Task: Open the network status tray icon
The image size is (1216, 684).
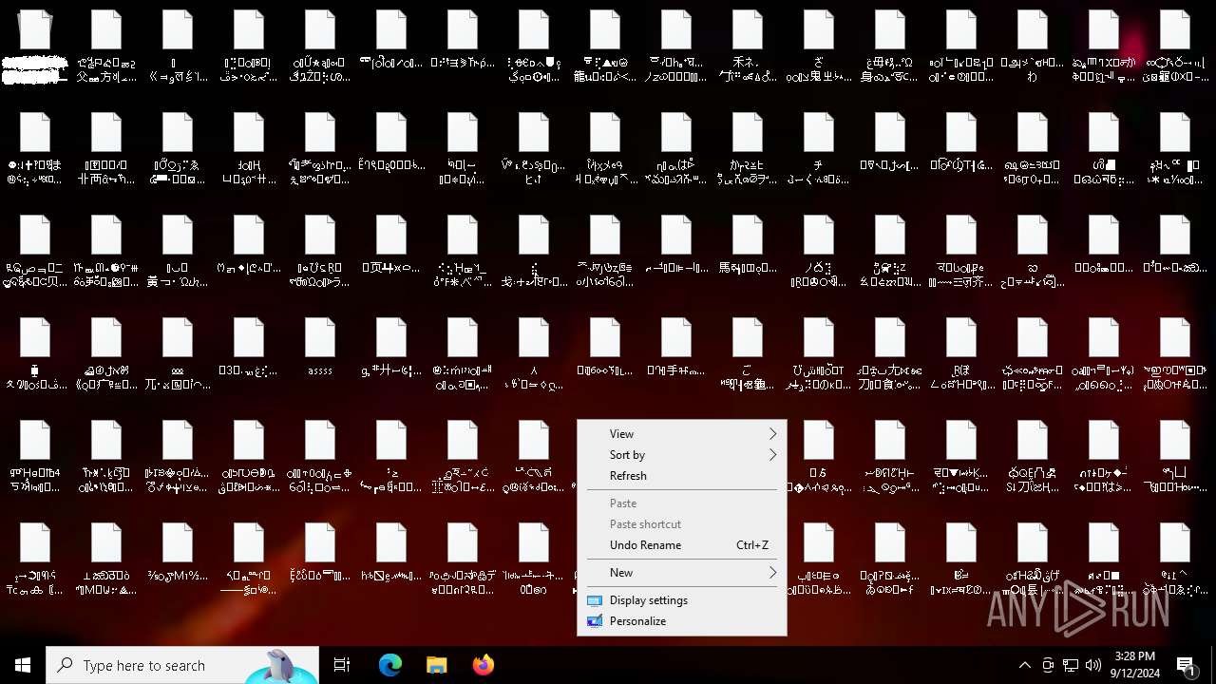Action: click(x=1071, y=665)
